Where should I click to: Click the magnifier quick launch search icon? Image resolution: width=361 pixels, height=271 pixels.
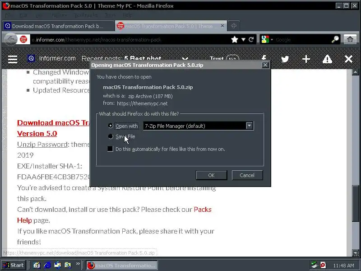click(68, 265)
